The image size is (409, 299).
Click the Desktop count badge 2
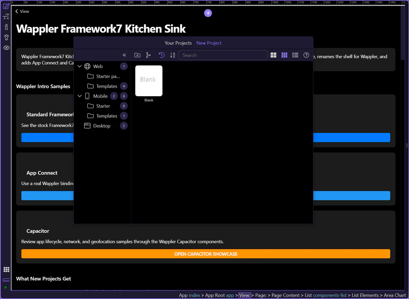click(124, 126)
